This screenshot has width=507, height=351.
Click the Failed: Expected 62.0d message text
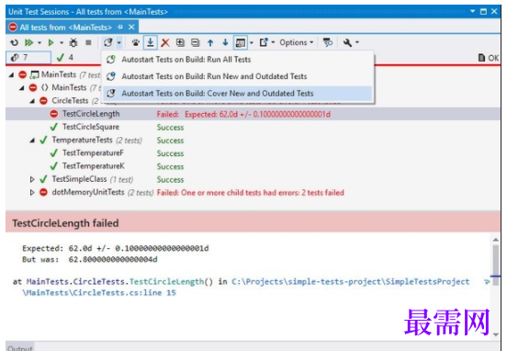[243, 114]
